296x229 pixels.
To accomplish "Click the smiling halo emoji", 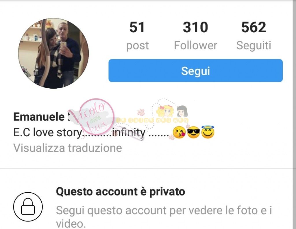I will 208,132.
